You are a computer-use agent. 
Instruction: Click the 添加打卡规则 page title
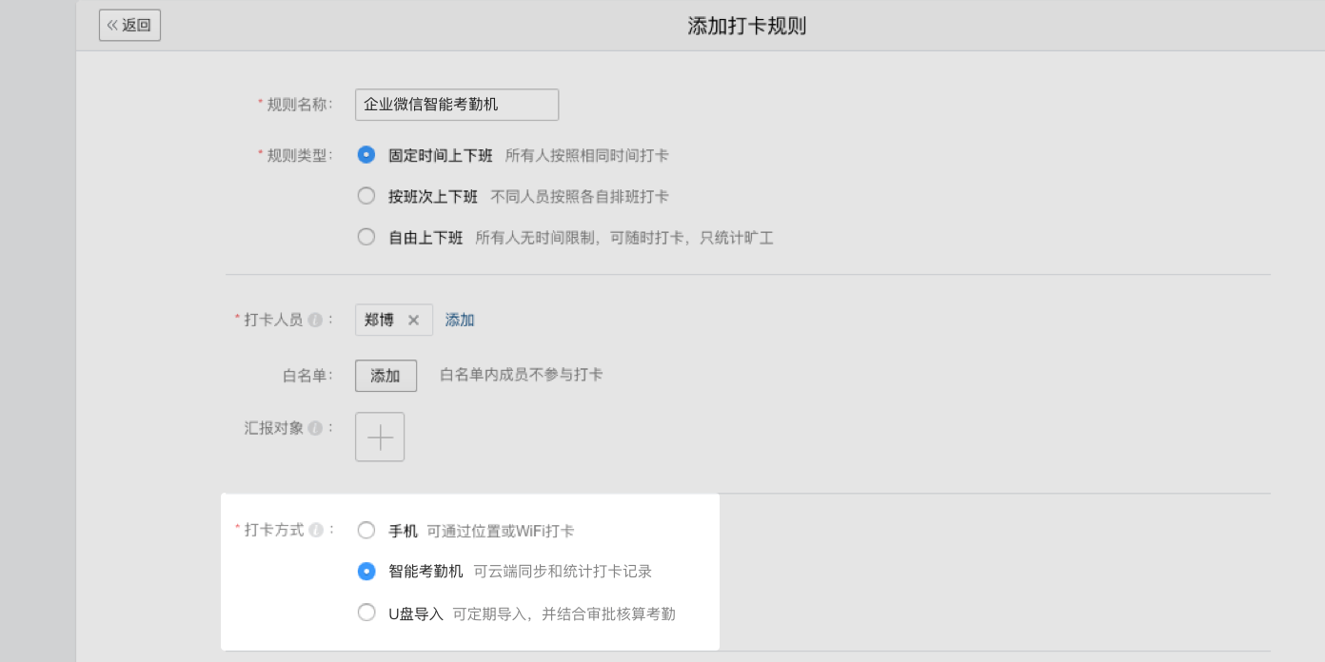pos(747,26)
